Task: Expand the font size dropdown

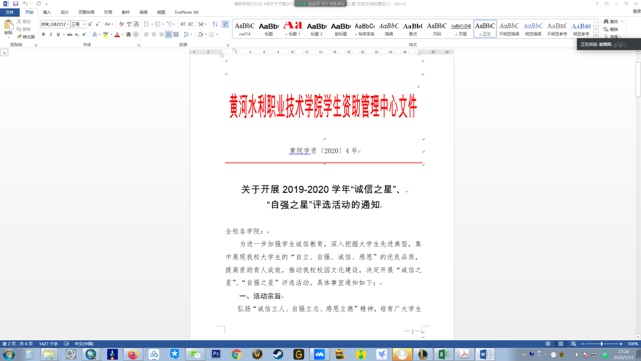Action: [x=83, y=24]
